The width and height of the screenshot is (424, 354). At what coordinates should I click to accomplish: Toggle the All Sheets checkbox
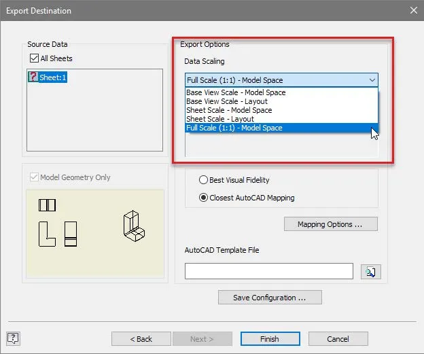point(35,58)
